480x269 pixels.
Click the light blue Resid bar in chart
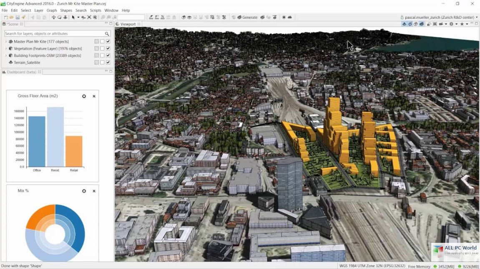click(55, 137)
